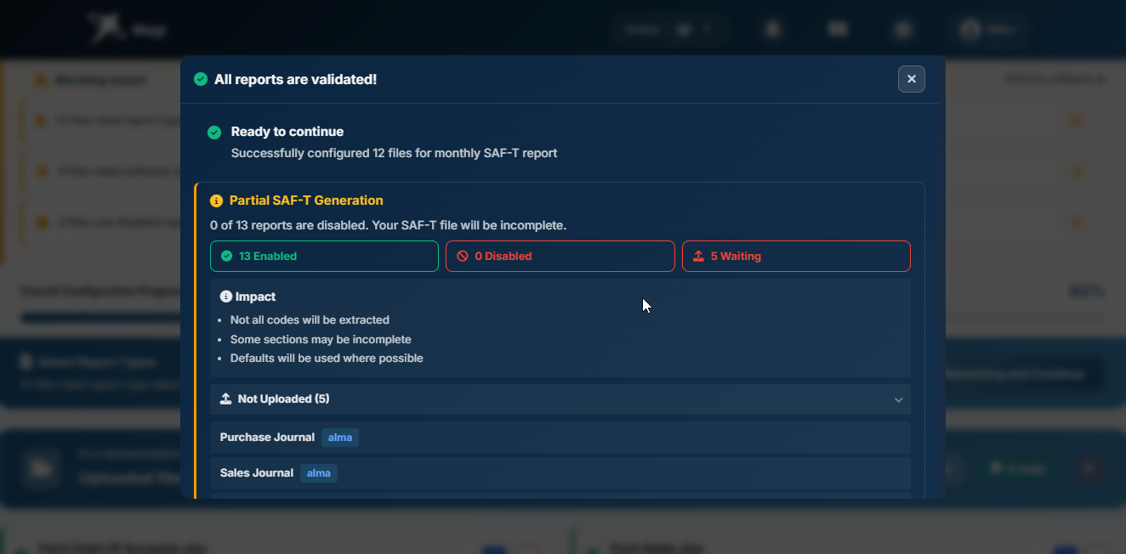Click the 'All reports are validated!' title
The width and height of the screenshot is (1126, 554).
tap(295, 79)
